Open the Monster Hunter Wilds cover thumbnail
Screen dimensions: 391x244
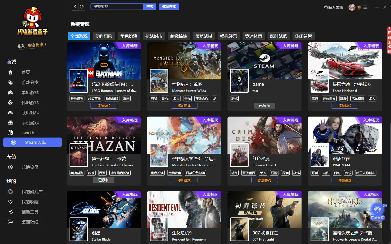click(159, 81)
